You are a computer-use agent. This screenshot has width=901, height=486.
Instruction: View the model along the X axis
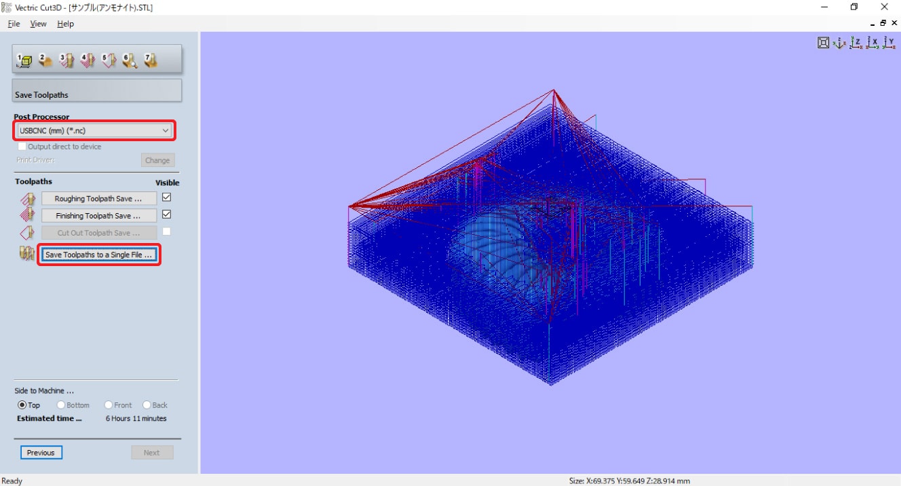pyautogui.click(x=873, y=43)
